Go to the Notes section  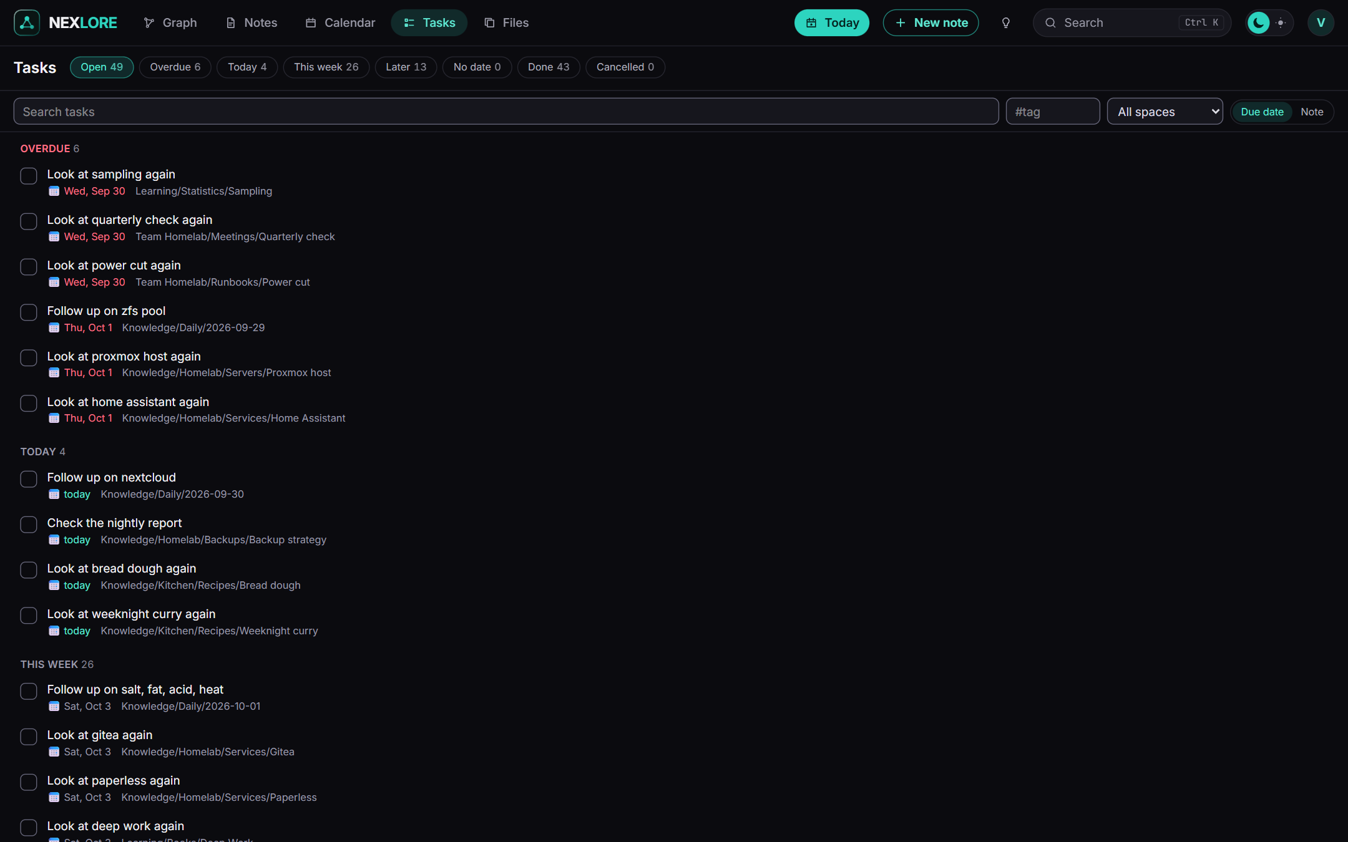251,23
